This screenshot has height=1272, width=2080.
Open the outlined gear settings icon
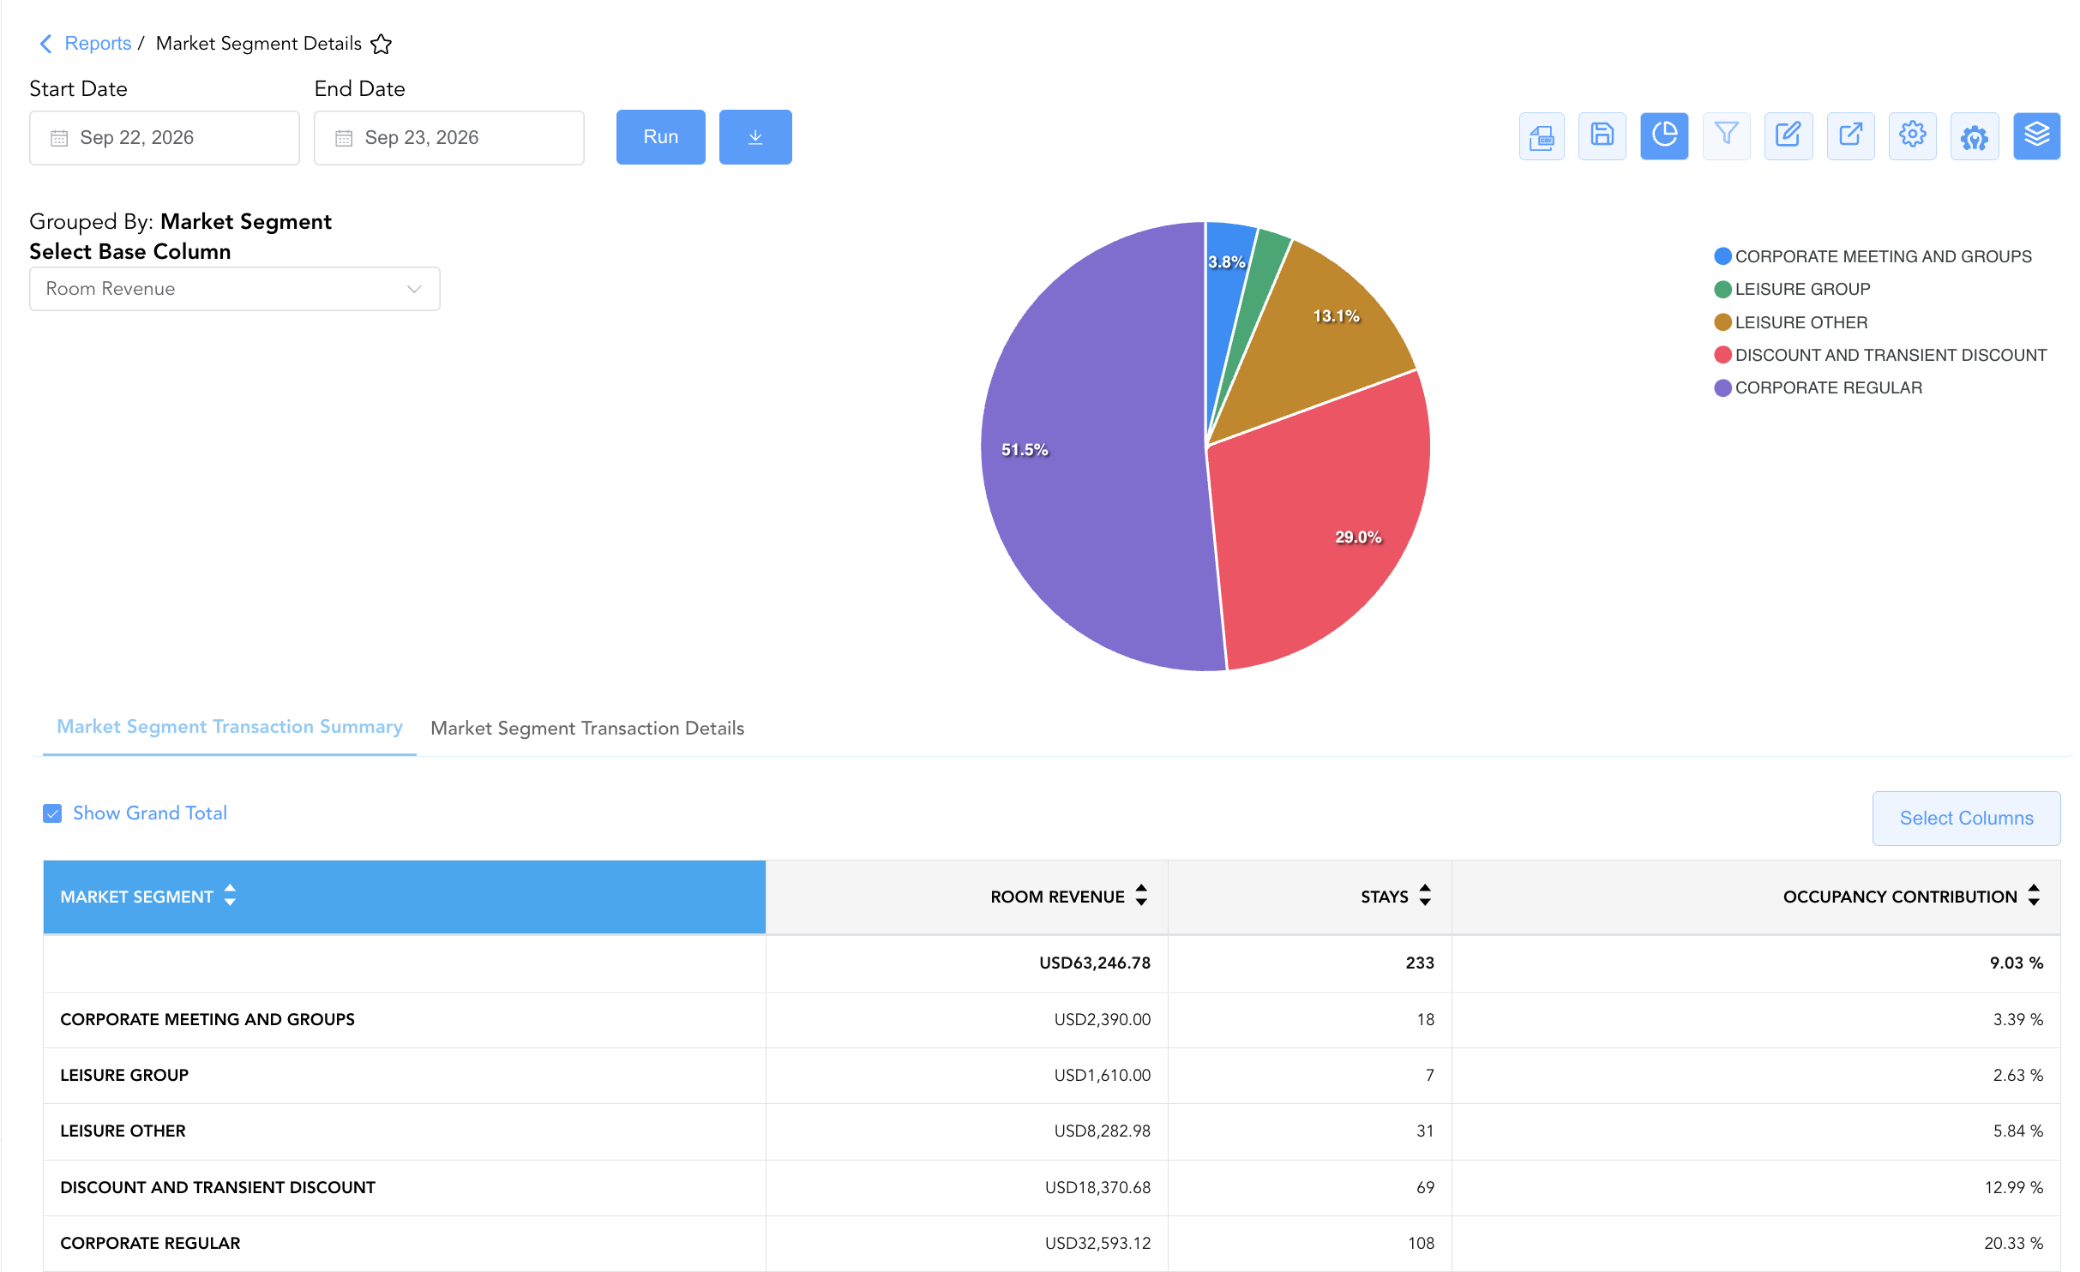1912,136
